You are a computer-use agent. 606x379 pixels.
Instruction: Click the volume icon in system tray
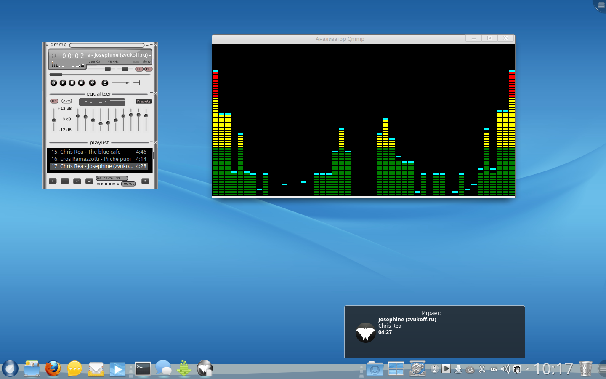(505, 369)
